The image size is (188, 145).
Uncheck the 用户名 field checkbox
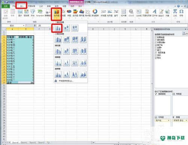(156, 45)
